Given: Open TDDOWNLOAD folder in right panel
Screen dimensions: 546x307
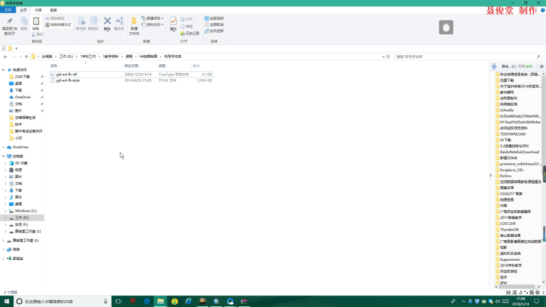Looking at the screenshot, I should 513,134.
